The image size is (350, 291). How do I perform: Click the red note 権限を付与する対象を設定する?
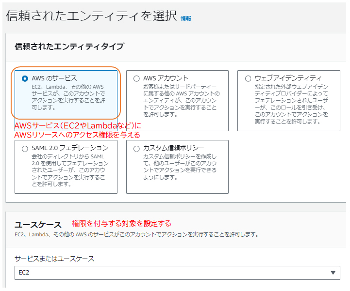tap(121, 223)
